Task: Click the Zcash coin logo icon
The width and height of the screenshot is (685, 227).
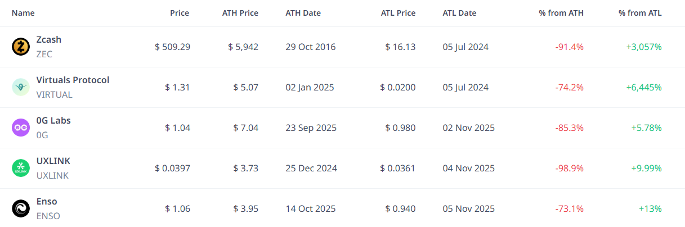Action: click(21, 47)
